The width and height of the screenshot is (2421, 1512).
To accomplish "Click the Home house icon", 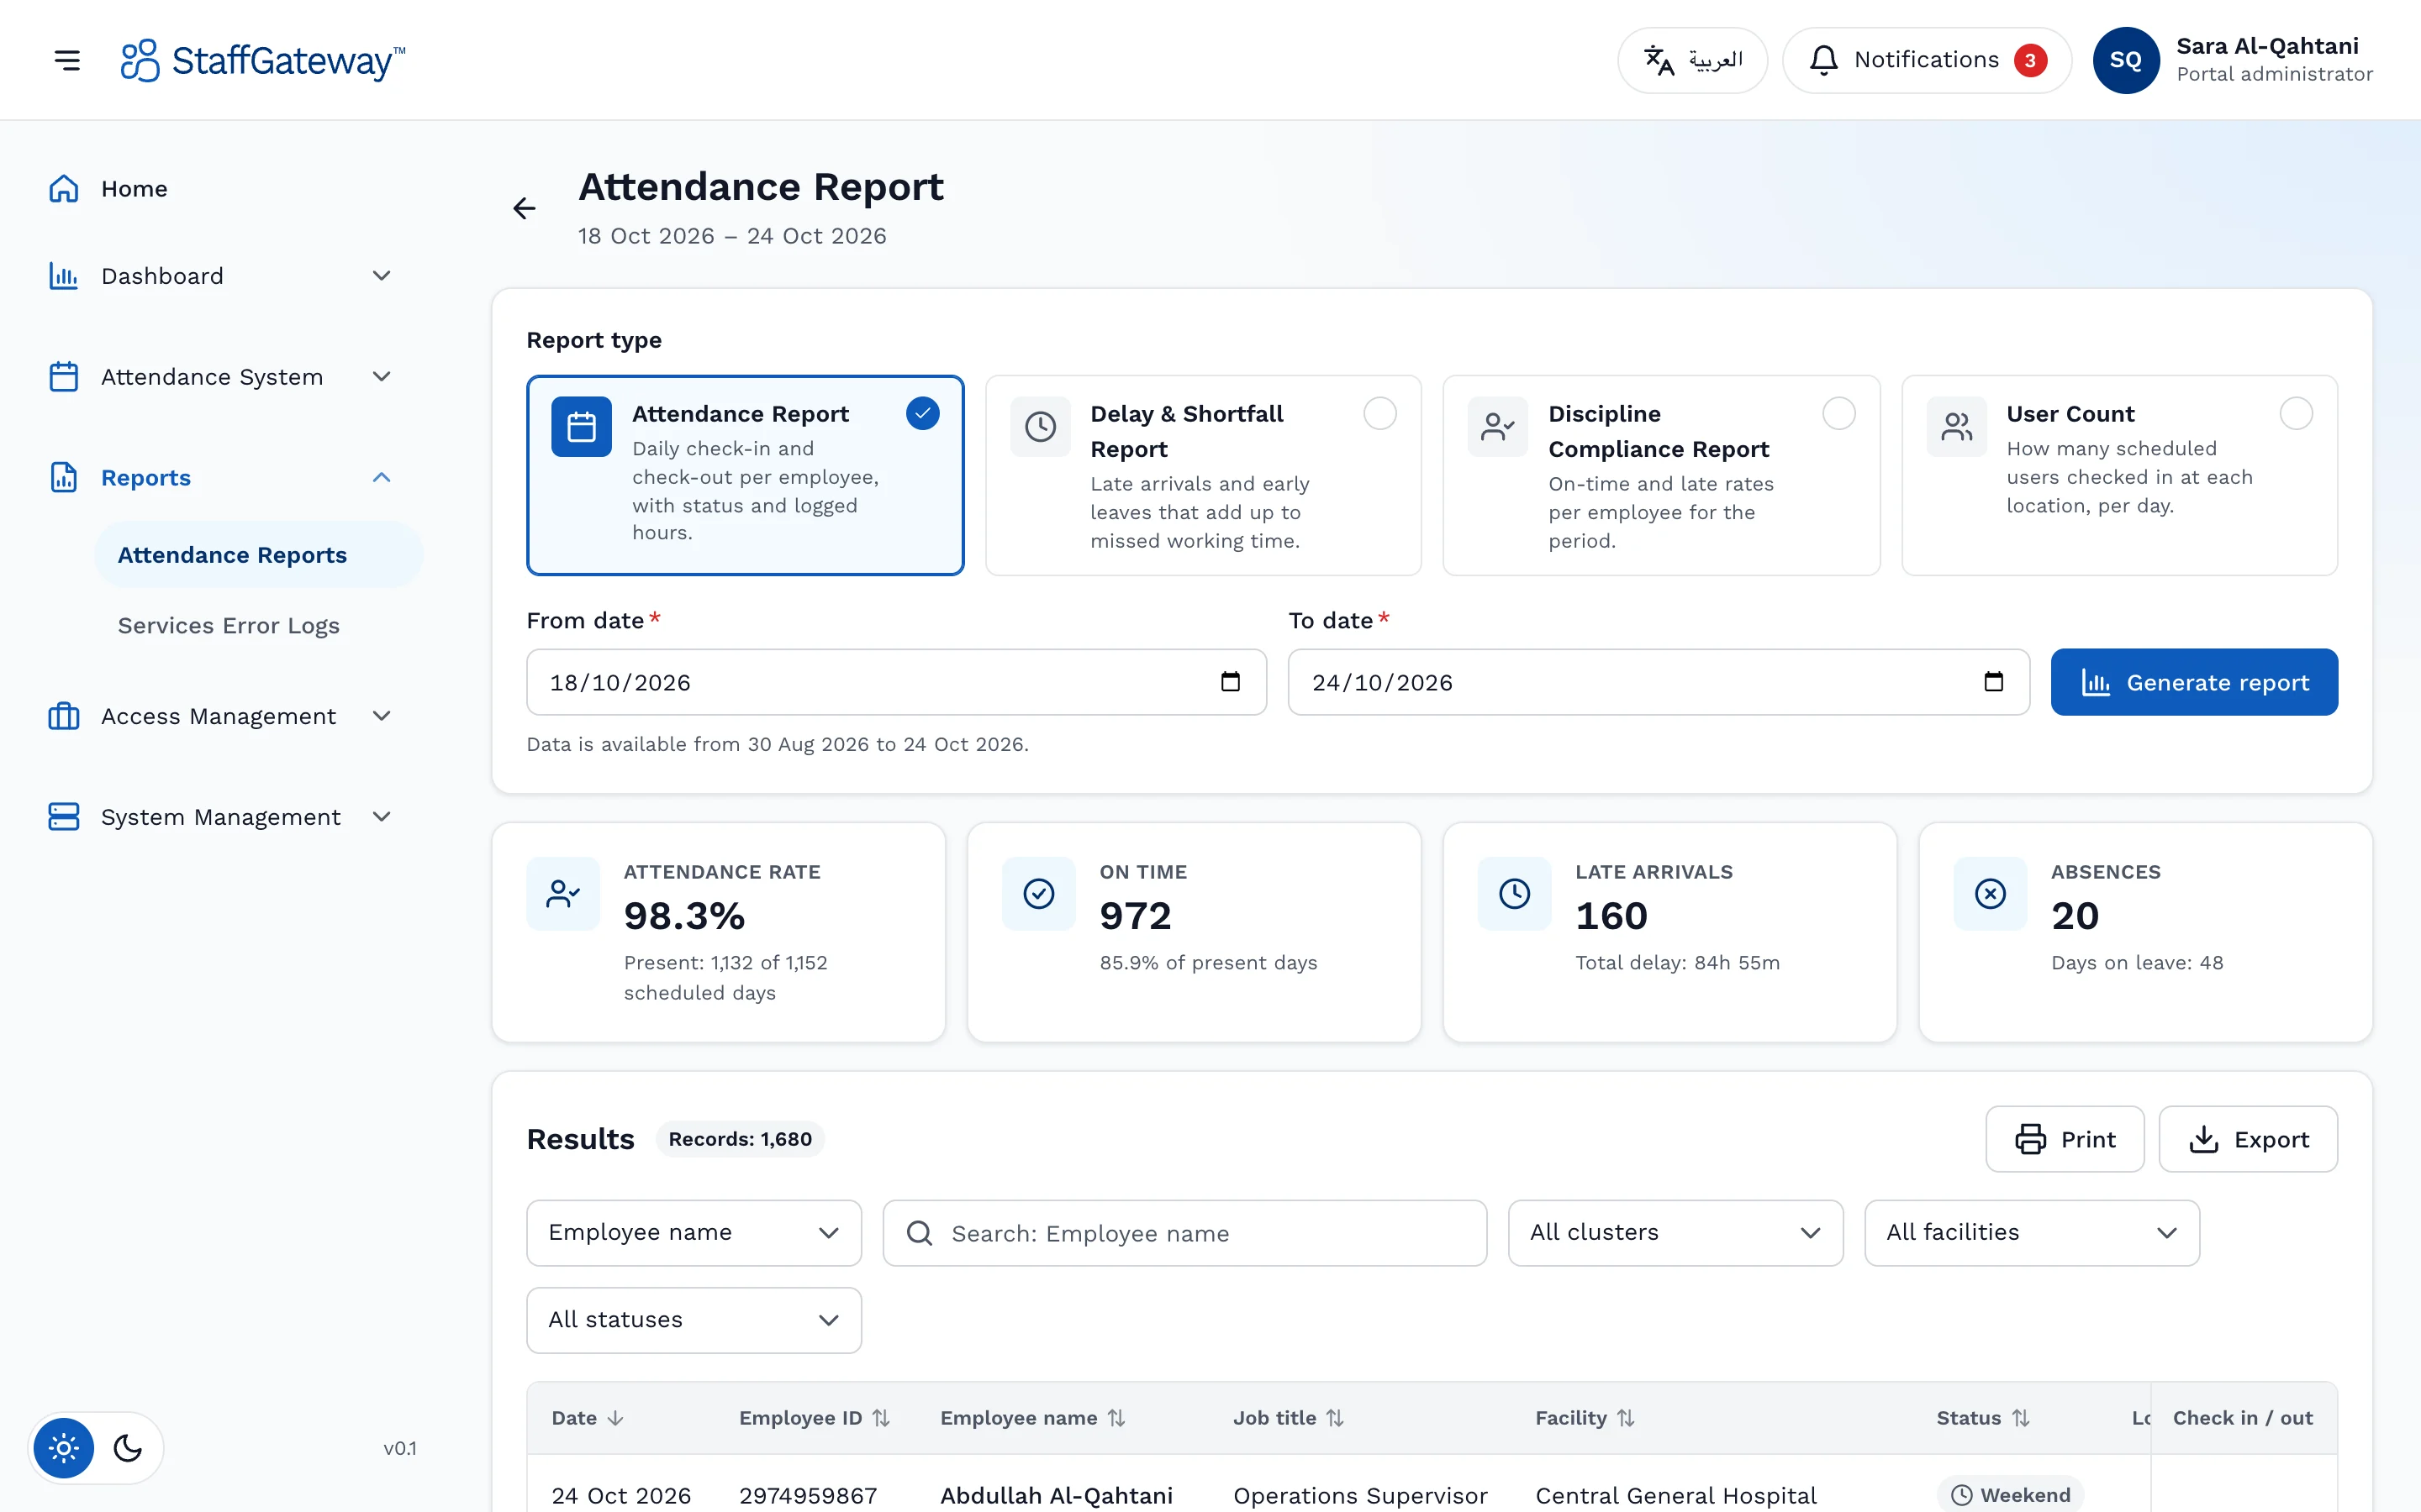I will pyautogui.click(x=64, y=189).
